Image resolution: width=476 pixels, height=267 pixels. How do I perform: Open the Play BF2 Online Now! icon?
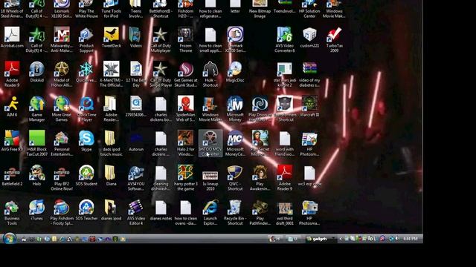point(62,177)
